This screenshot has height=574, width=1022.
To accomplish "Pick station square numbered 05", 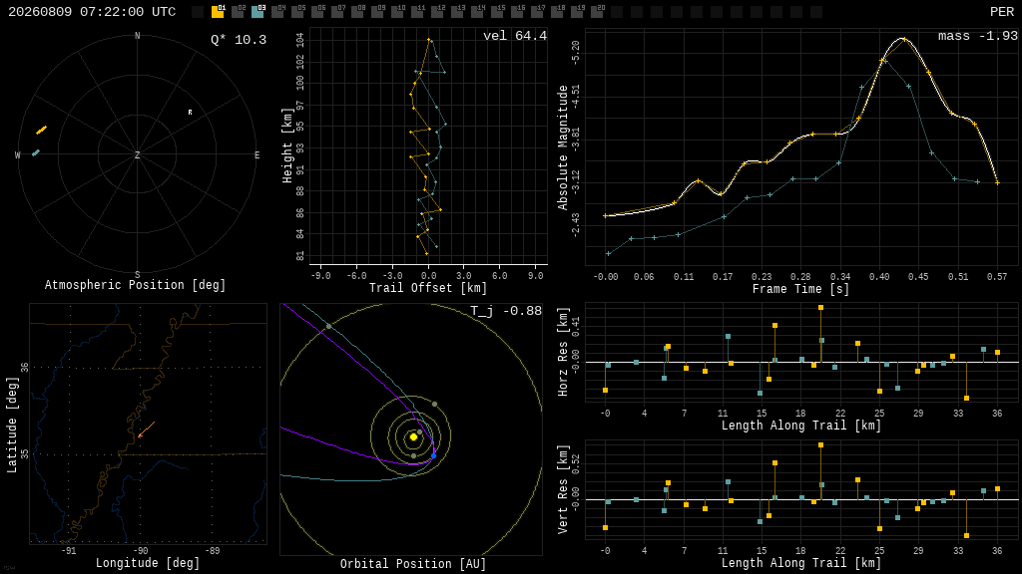I will 297,12.
